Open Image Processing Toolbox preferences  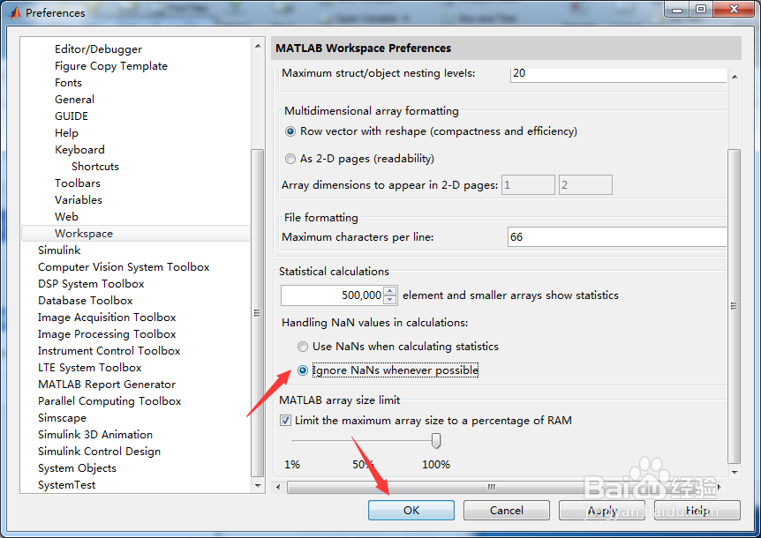tap(107, 334)
